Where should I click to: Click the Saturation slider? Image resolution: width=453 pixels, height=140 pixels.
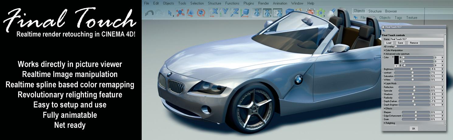[x=412, y=76]
